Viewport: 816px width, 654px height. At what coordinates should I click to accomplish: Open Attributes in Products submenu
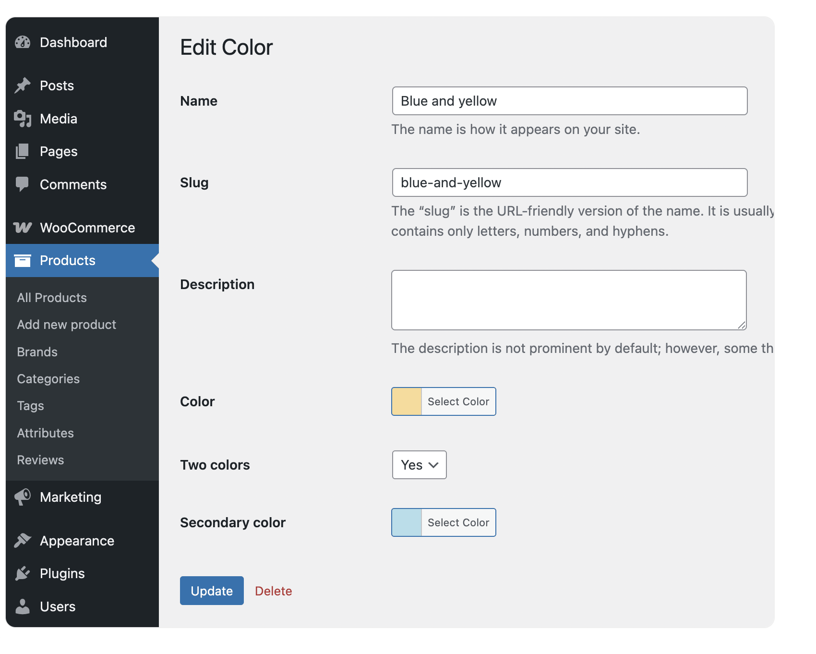point(46,433)
